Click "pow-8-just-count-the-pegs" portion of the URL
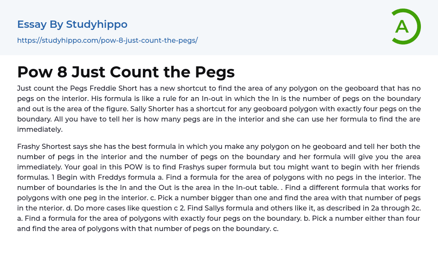The height and width of the screenshot is (258, 438). click(x=148, y=40)
